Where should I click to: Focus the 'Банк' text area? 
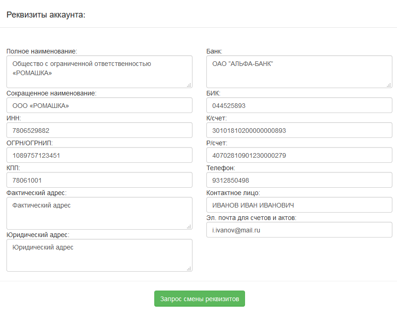pyautogui.click(x=299, y=71)
